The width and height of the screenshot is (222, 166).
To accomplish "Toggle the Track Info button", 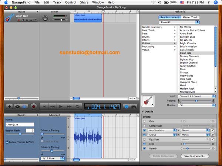I will pyautogui.click(x=126, y=107).
